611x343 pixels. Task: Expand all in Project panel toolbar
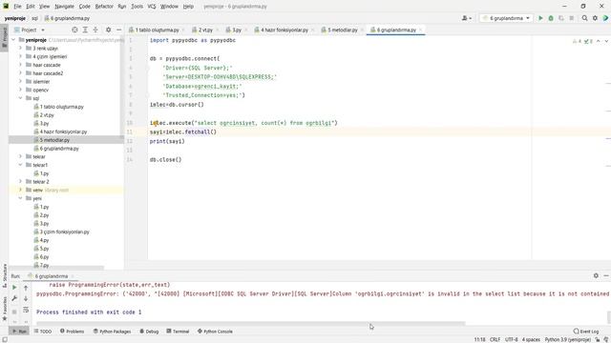[x=85, y=30]
